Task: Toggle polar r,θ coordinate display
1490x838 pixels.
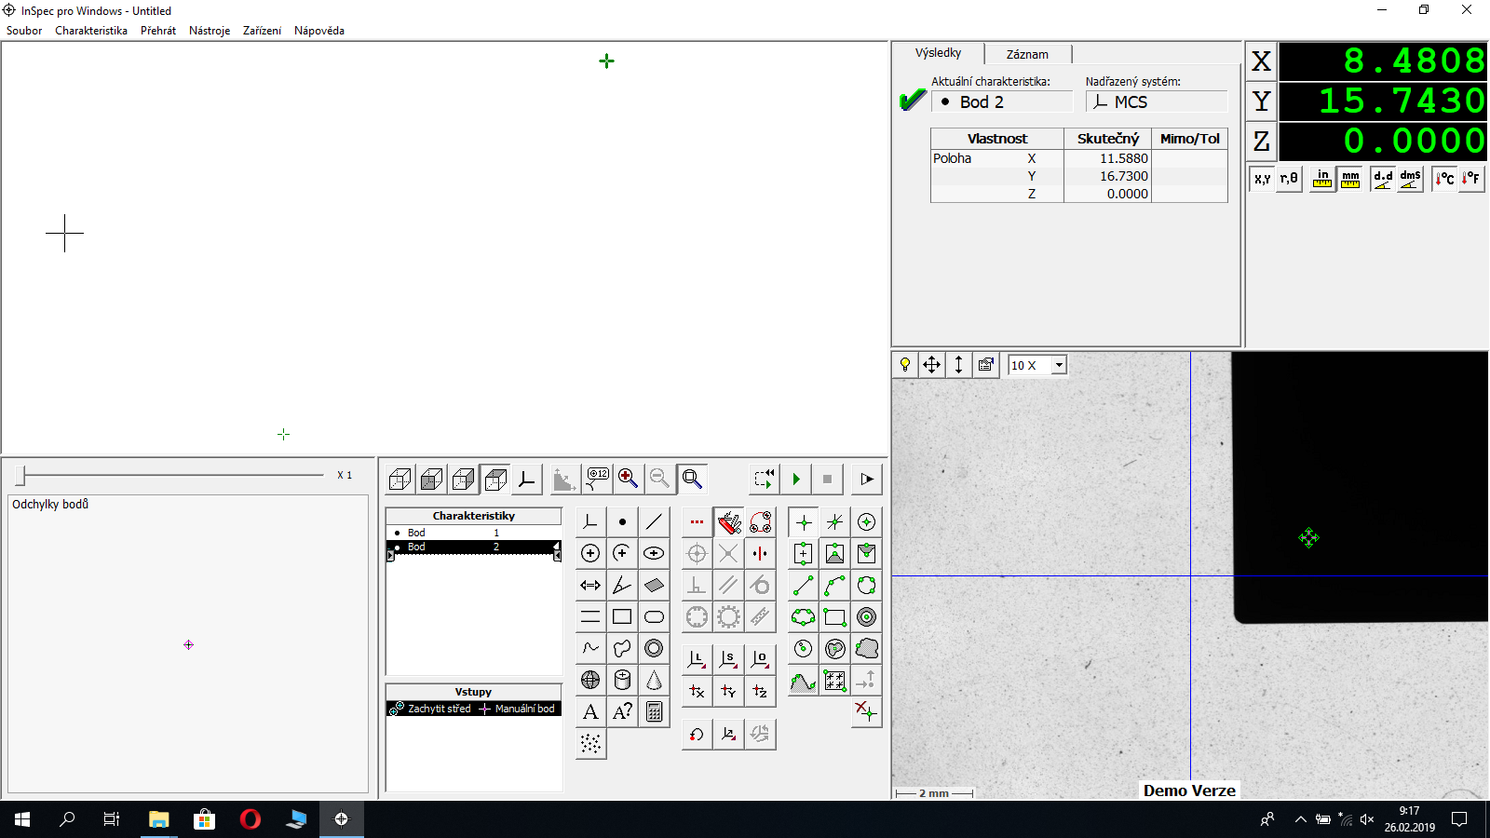Action: [x=1289, y=179]
